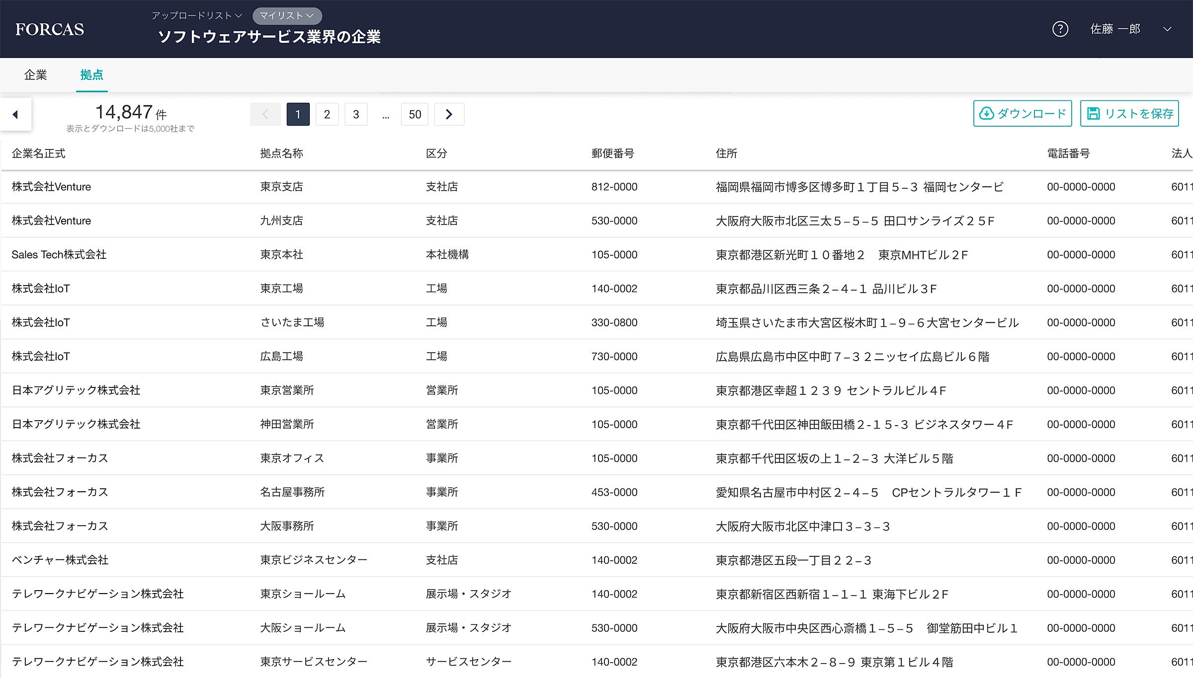Open the マイリスト dropdown

(x=287, y=16)
